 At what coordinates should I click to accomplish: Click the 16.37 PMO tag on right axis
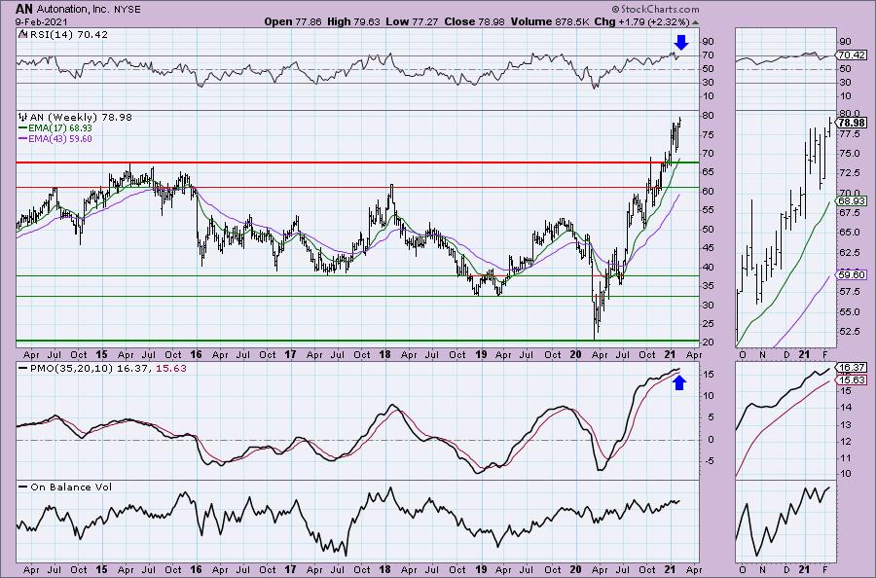point(852,368)
